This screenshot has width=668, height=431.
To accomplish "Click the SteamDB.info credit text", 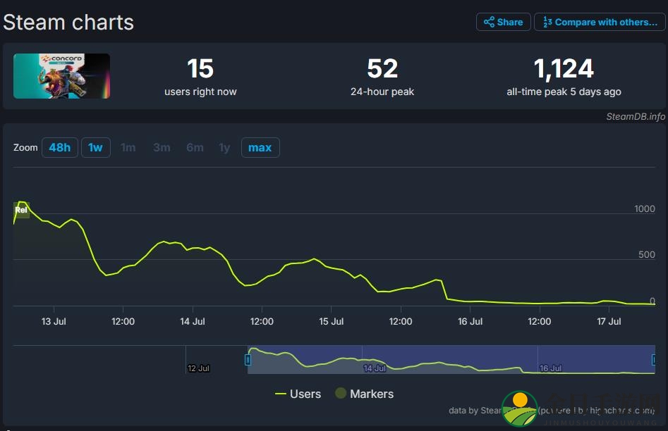I will coord(635,117).
